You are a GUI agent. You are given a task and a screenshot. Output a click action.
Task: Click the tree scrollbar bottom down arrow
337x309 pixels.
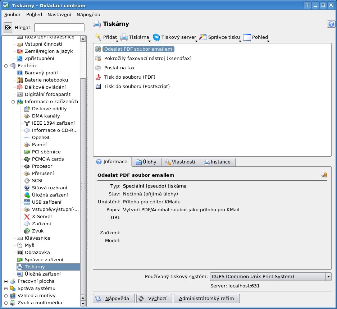tap(83, 304)
